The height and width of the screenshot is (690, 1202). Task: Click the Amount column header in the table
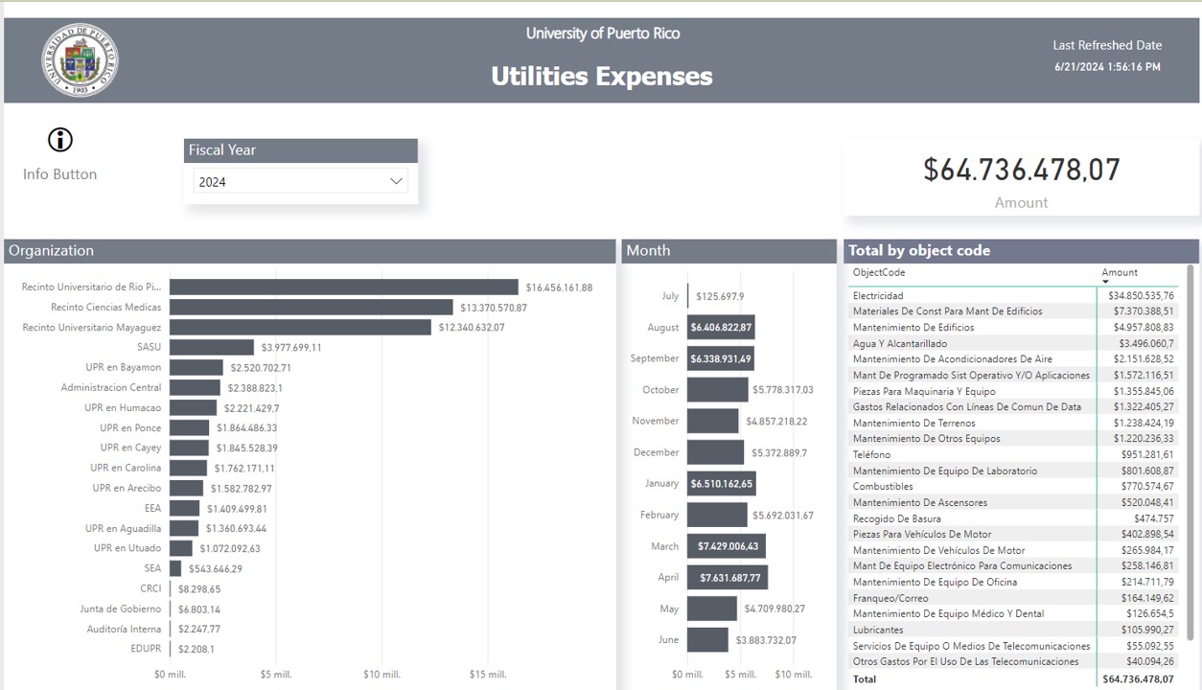click(x=1120, y=273)
